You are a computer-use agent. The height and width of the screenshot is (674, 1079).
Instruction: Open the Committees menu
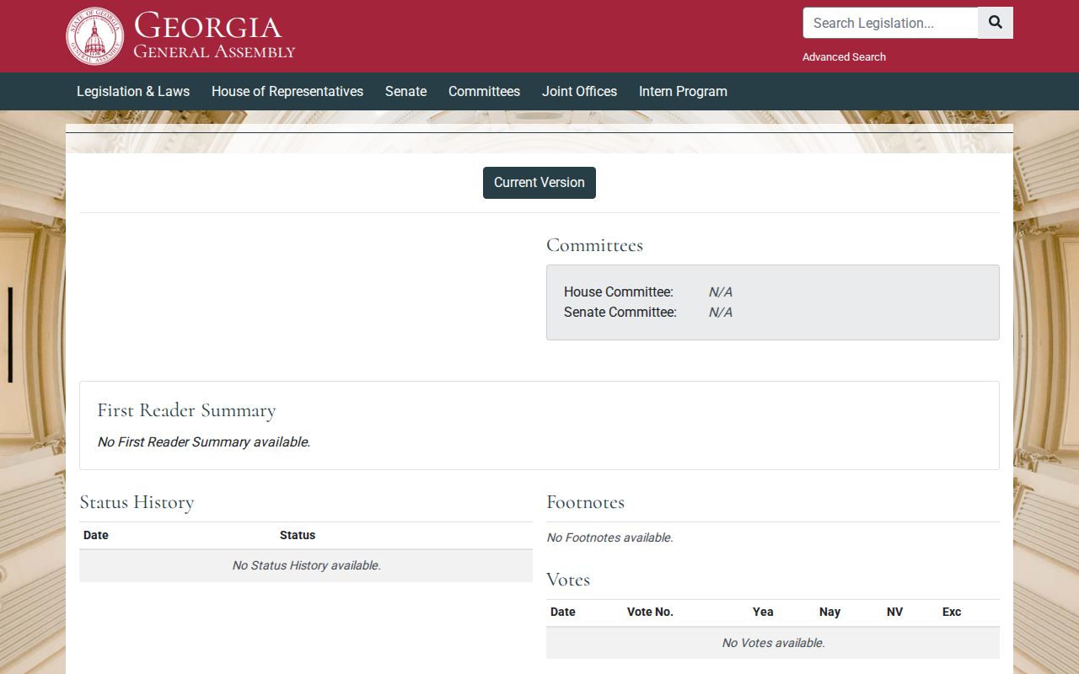tap(484, 91)
